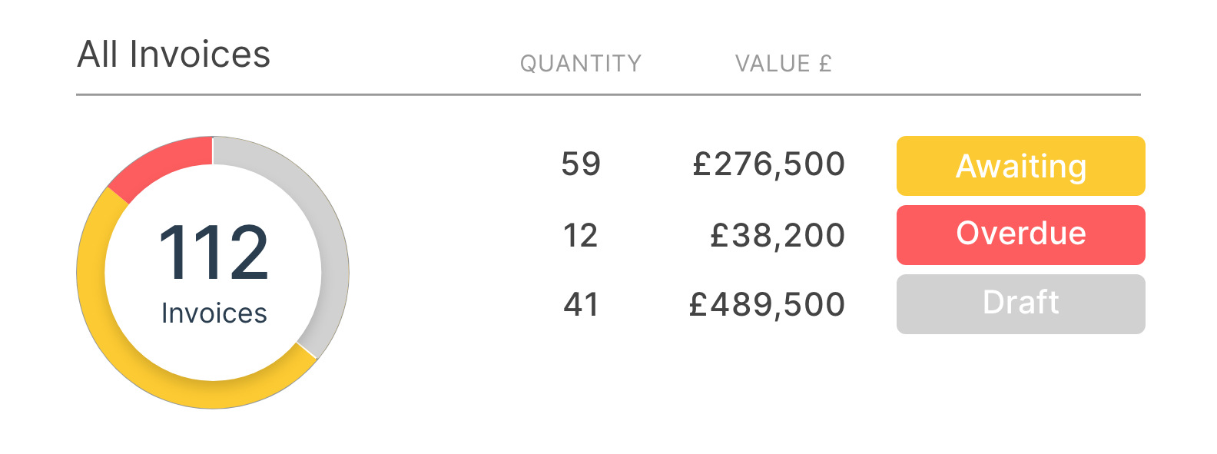The image size is (1217, 454).
Task: Click the Awaiting label text
Action: pos(1021,167)
